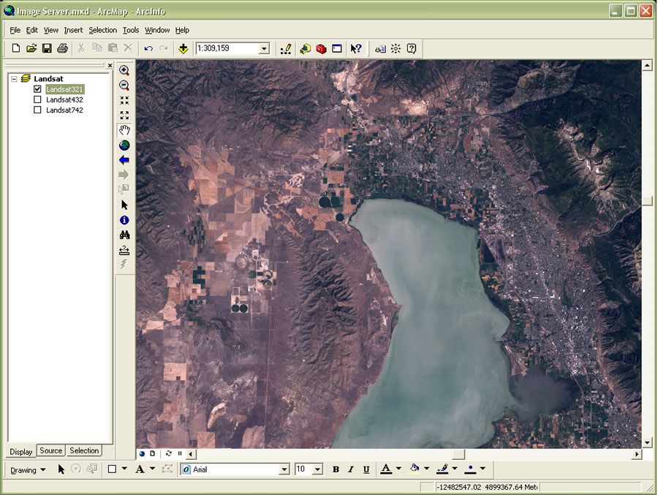Open ArcToolbox red toolbox icon
This screenshot has height=495, width=658.
321,49
